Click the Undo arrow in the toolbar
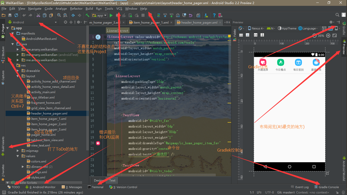Screen dimensions: 347x195 point(24,15)
